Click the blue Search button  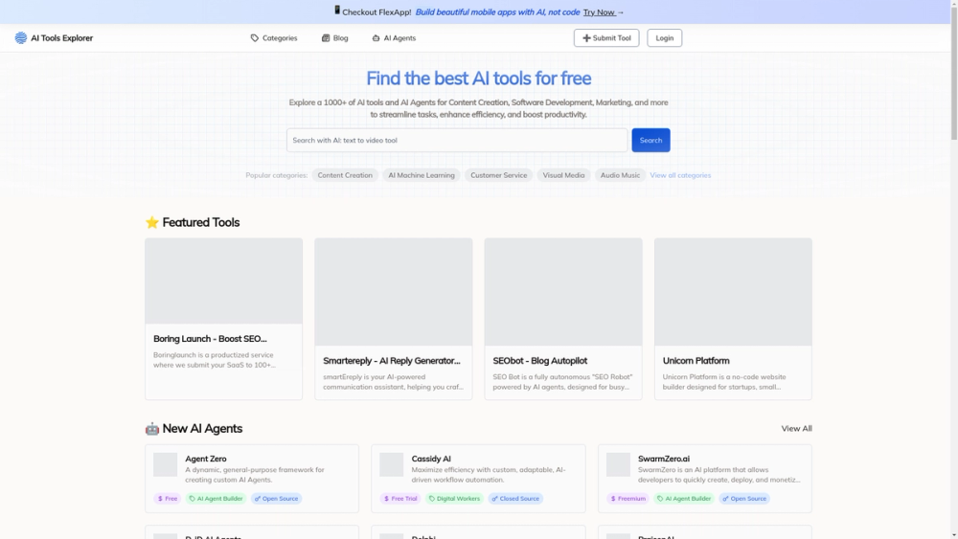click(x=650, y=141)
